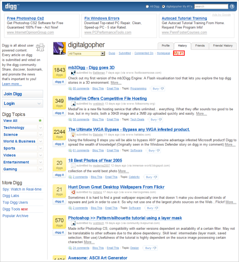Click the Join Digg button
The height and width of the screenshot is (262, 239).
point(22,94)
